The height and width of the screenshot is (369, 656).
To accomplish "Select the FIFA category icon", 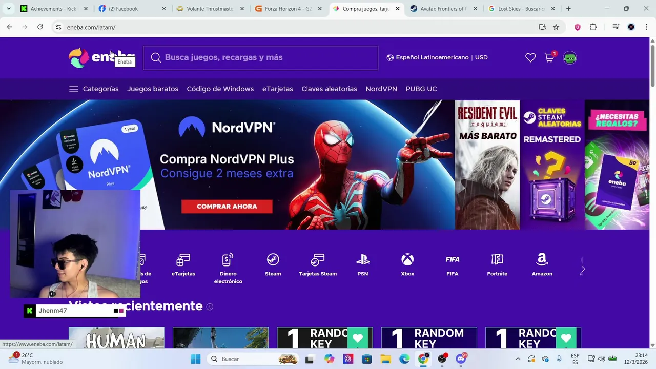I will [453, 265].
